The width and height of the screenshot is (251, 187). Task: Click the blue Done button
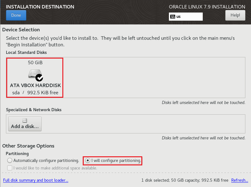(x=16, y=15)
